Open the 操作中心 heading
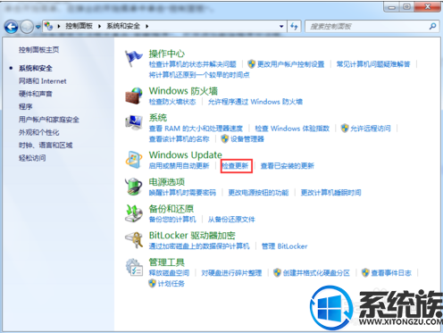 click(x=167, y=54)
